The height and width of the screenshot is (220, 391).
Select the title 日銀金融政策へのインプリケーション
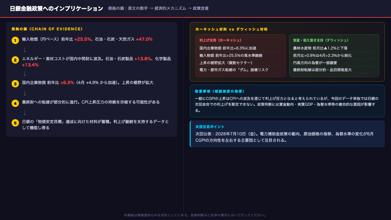pos(57,9)
